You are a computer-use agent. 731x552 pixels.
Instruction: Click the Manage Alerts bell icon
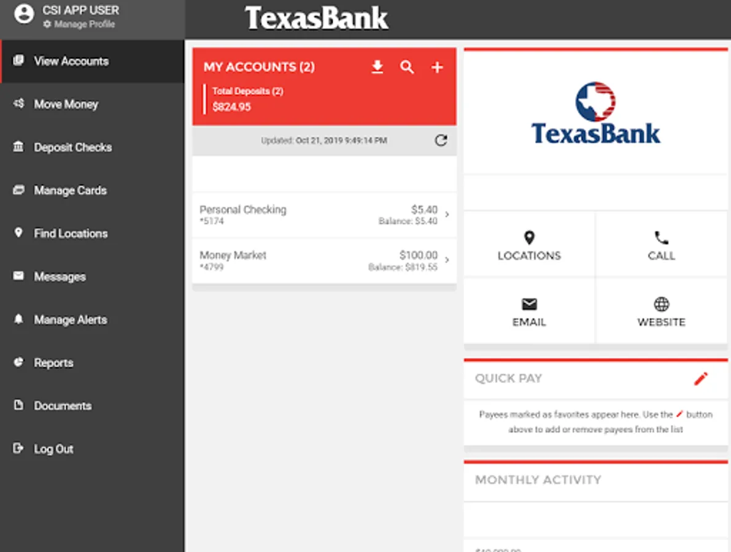click(18, 318)
